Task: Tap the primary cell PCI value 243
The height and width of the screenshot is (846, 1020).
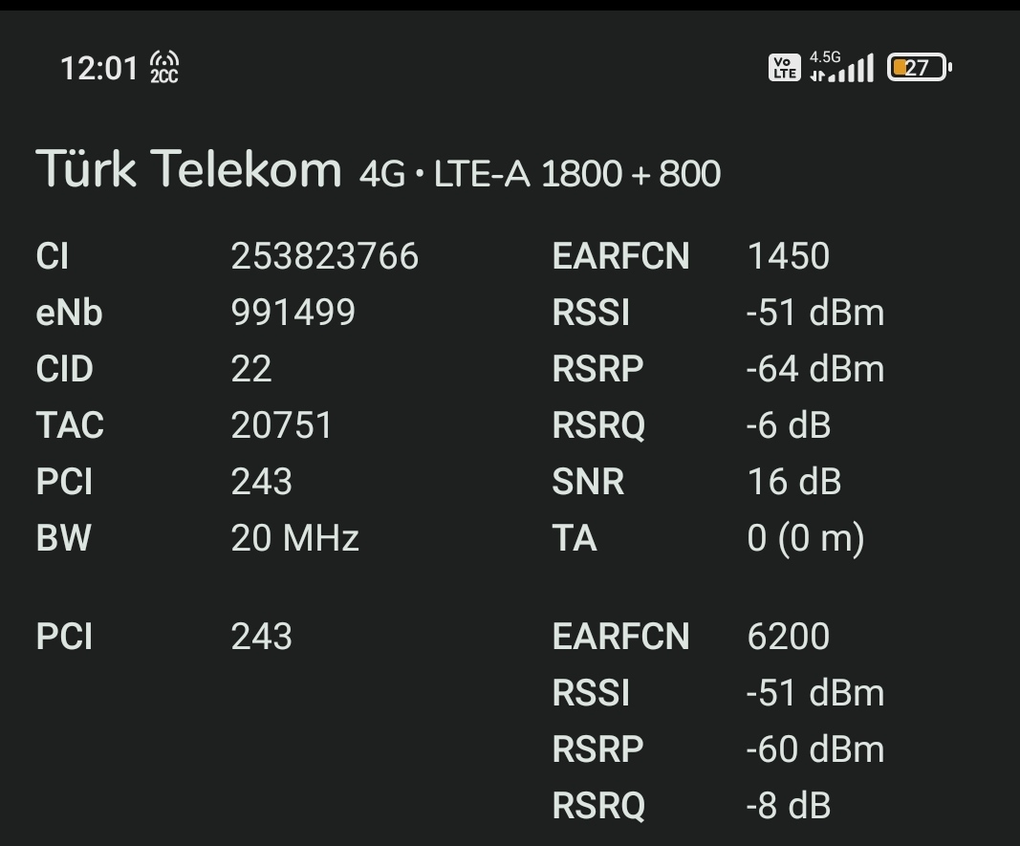Action: [262, 482]
